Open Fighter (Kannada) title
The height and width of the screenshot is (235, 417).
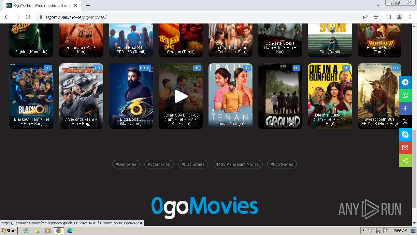(31, 52)
